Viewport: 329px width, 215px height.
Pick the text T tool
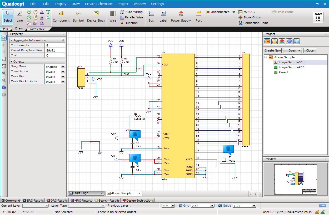(x=48, y=12)
